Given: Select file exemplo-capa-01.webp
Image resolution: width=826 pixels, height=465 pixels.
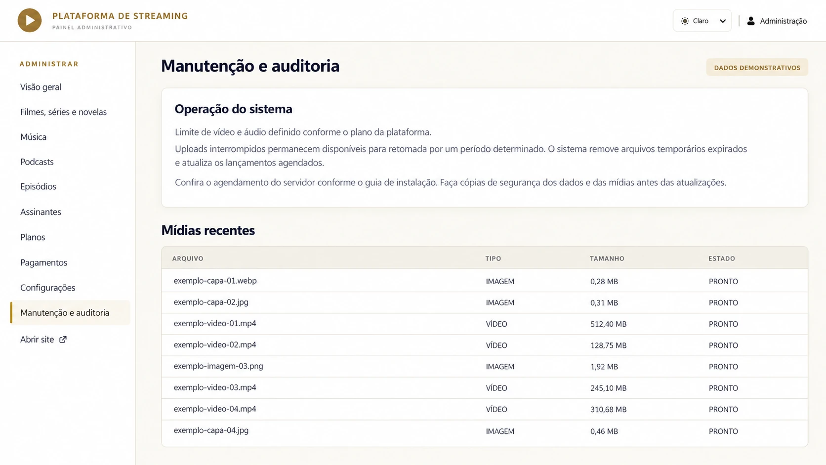Looking at the screenshot, I should [x=215, y=281].
